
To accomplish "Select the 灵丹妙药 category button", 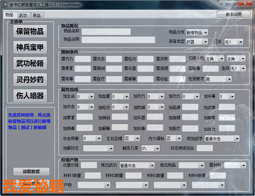I will click(x=30, y=79).
